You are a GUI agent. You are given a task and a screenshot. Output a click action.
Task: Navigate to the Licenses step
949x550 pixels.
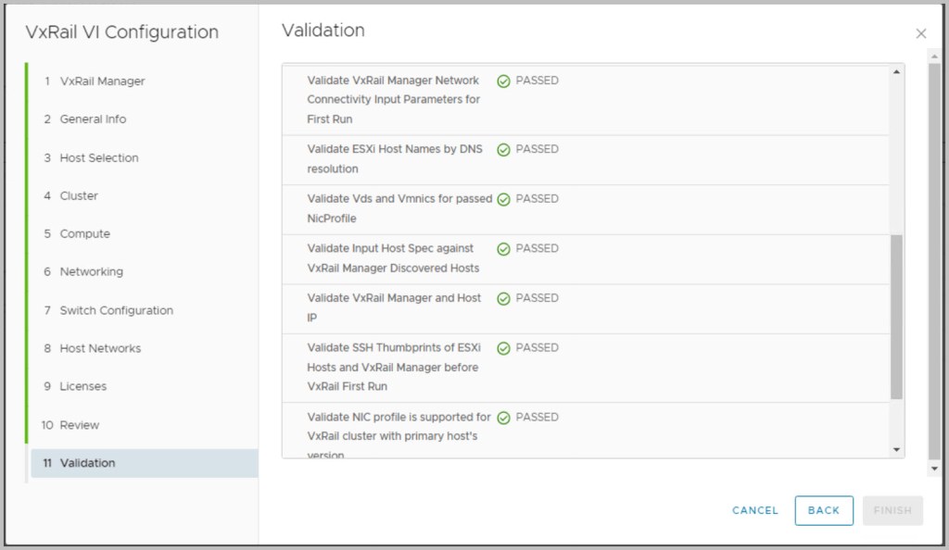pyautogui.click(x=82, y=386)
